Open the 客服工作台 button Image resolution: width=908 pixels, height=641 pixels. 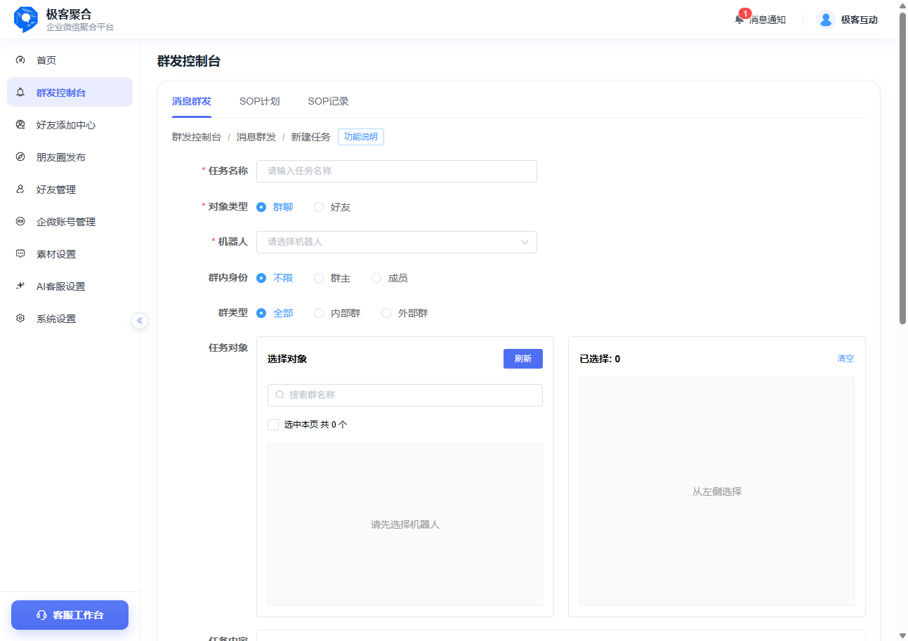pyautogui.click(x=70, y=615)
